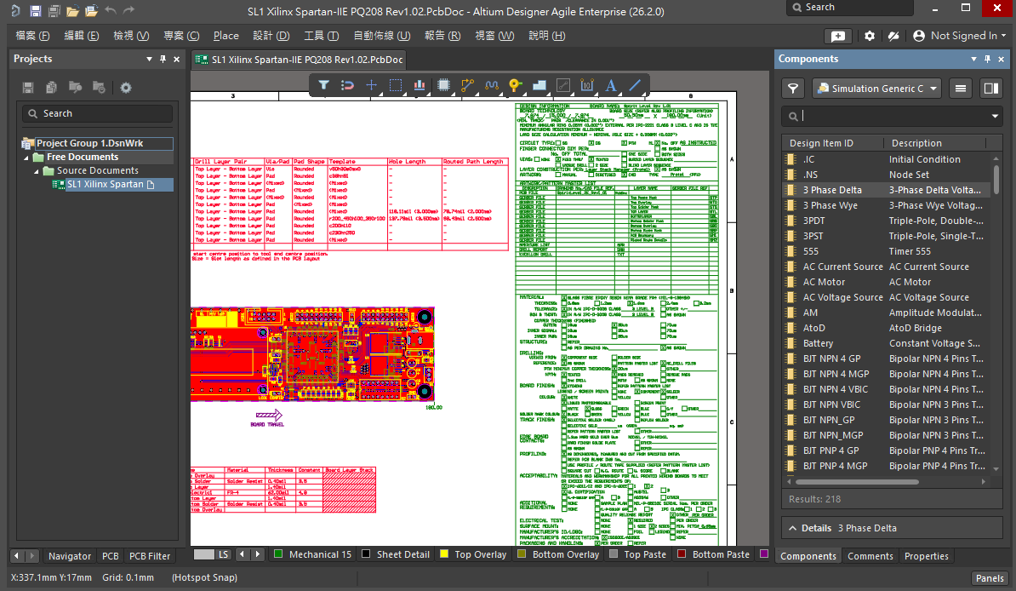Select the Place Polygon Plane tool
This screenshot has height=591, width=1016.
tap(539, 85)
